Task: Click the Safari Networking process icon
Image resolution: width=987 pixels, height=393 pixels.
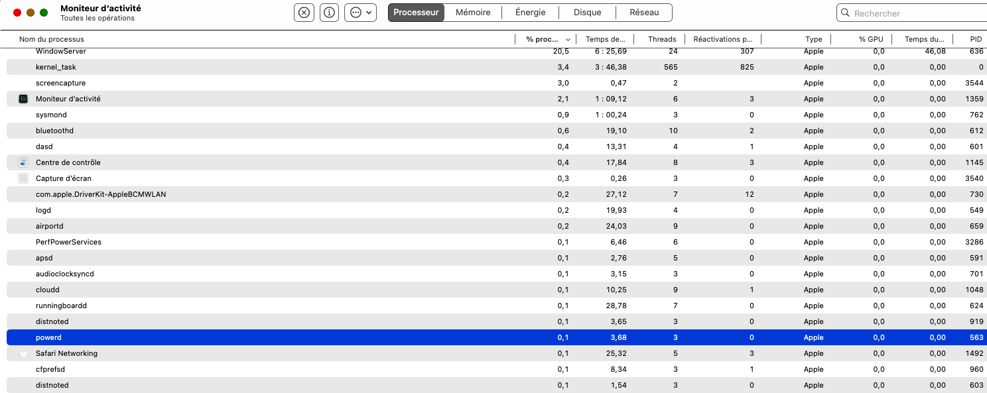Action: pos(23,353)
